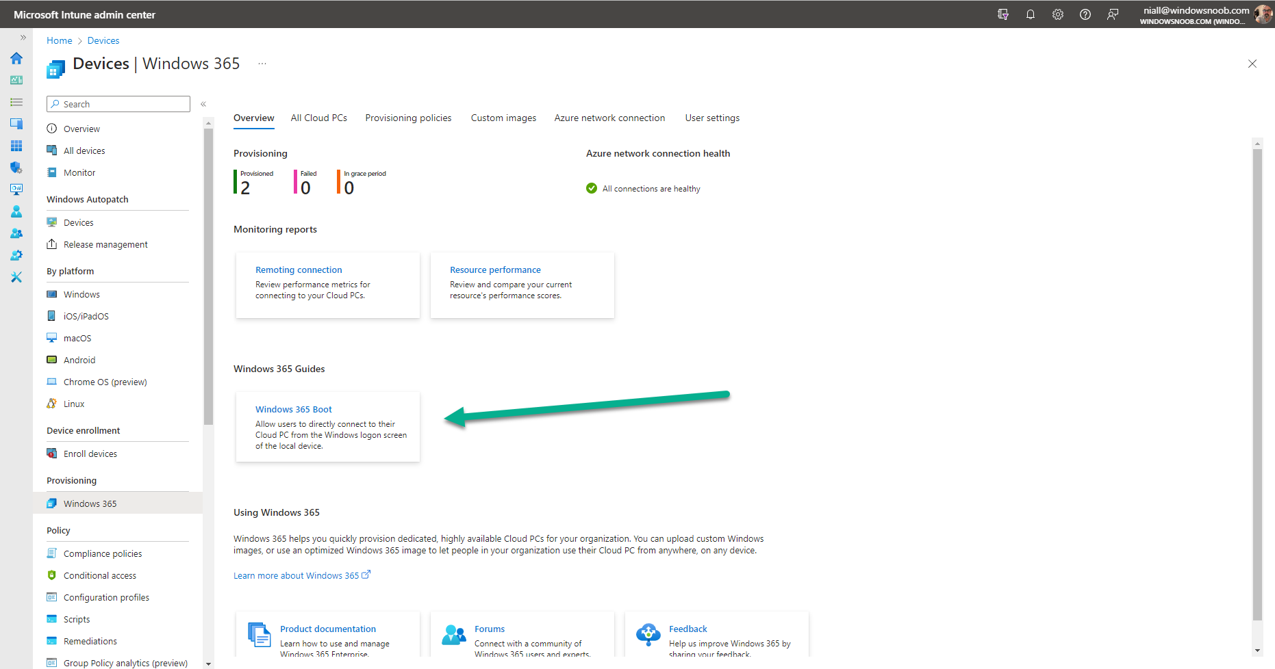Click the Failed count 0
The height and width of the screenshot is (669, 1275).
305,188
